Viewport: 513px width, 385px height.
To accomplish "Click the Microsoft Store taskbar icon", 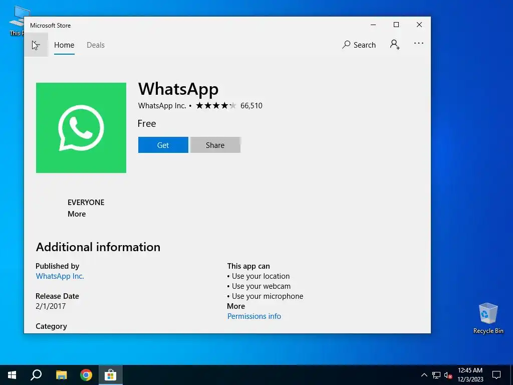I will [x=111, y=375].
